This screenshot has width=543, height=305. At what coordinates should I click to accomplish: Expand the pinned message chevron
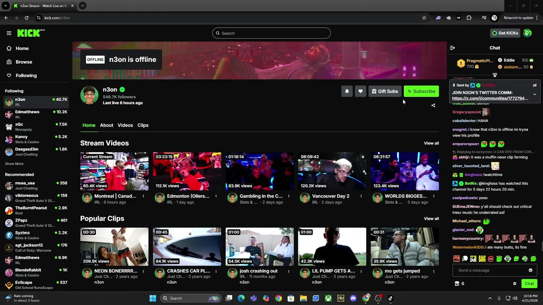[535, 94]
